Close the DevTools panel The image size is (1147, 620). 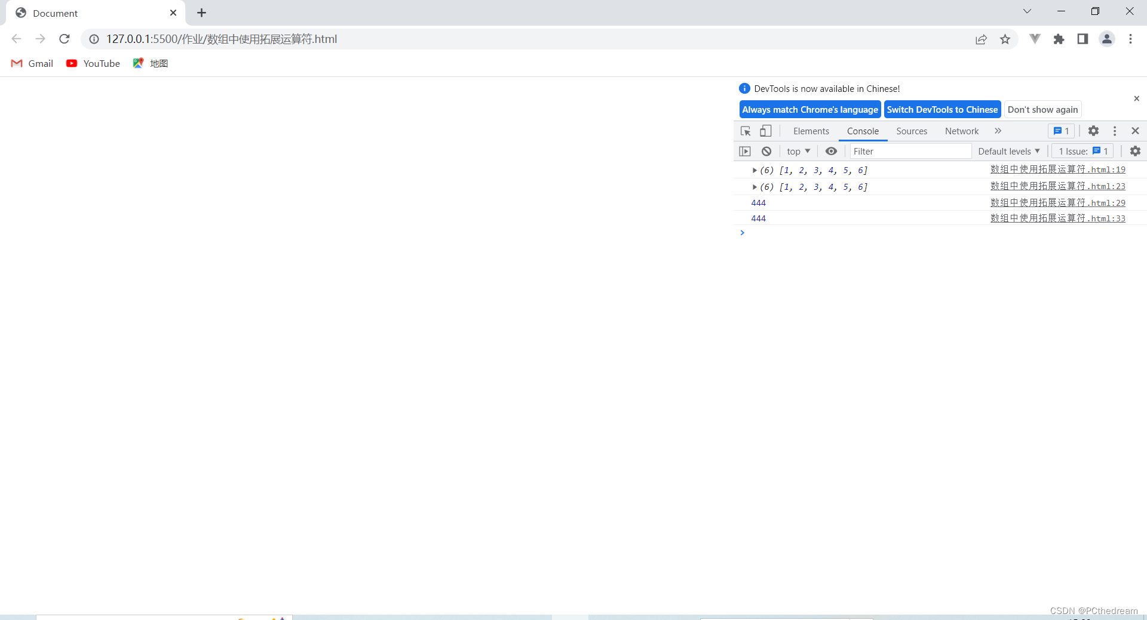(1135, 131)
